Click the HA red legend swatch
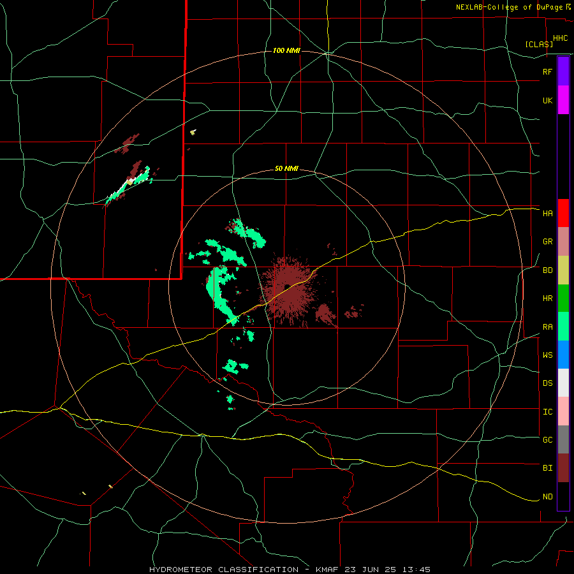Screen dimensions: 574x574 (563, 213)
